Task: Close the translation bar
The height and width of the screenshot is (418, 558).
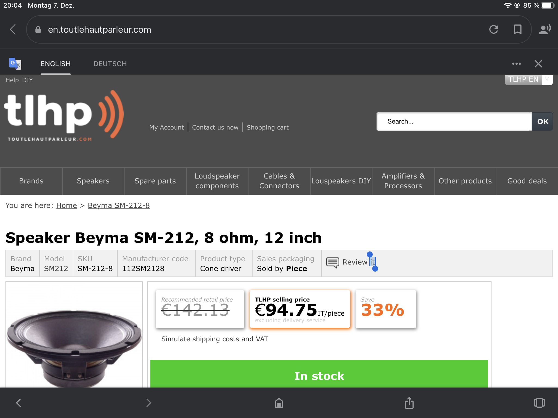Action: click(x=538, y=64)
